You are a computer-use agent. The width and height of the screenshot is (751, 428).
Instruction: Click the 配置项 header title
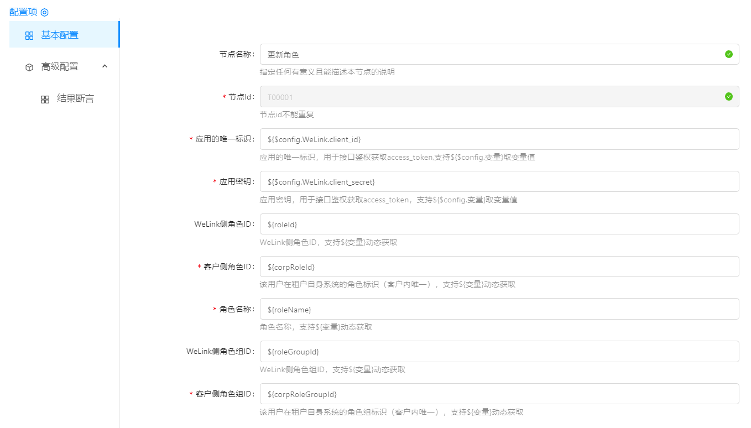pyautogui.click(x=23, y=12)
